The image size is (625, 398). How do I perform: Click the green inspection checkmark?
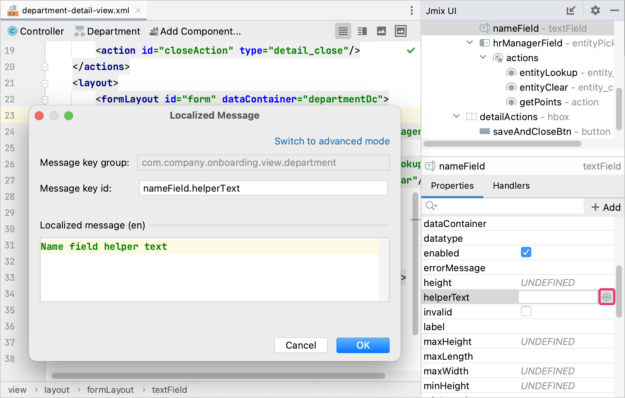[411, 50]
